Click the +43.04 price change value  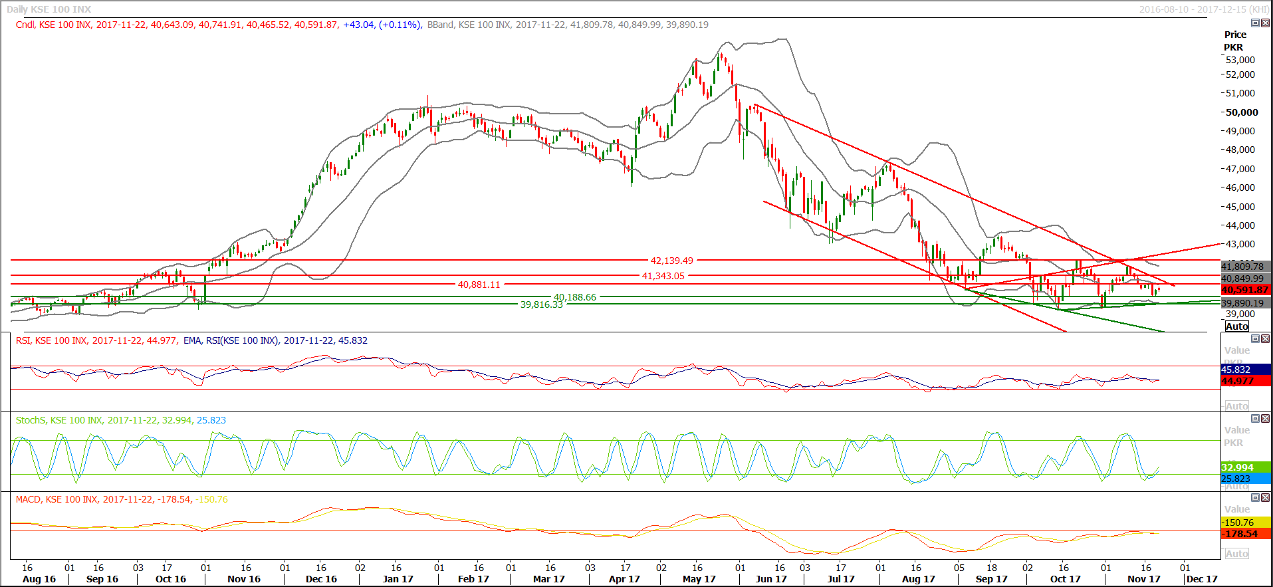point(358,25)
